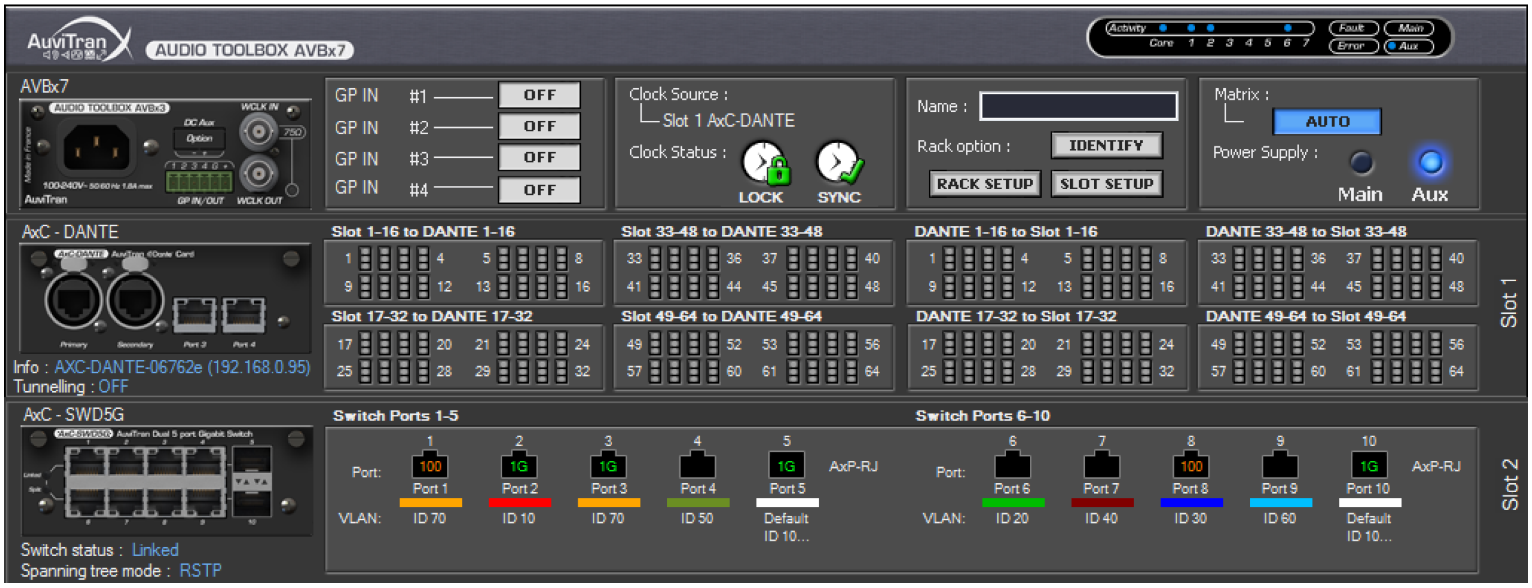Viewport: 1532px width, 588px height.
Task: Click the Activity core LED strip
Action: (x=1209, y=28)
